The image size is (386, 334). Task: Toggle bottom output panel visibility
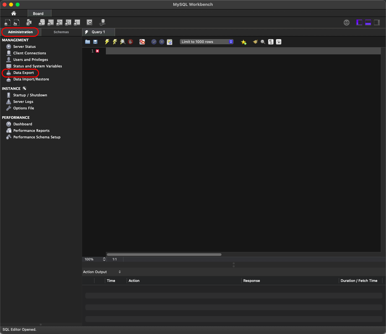(368, 23)
